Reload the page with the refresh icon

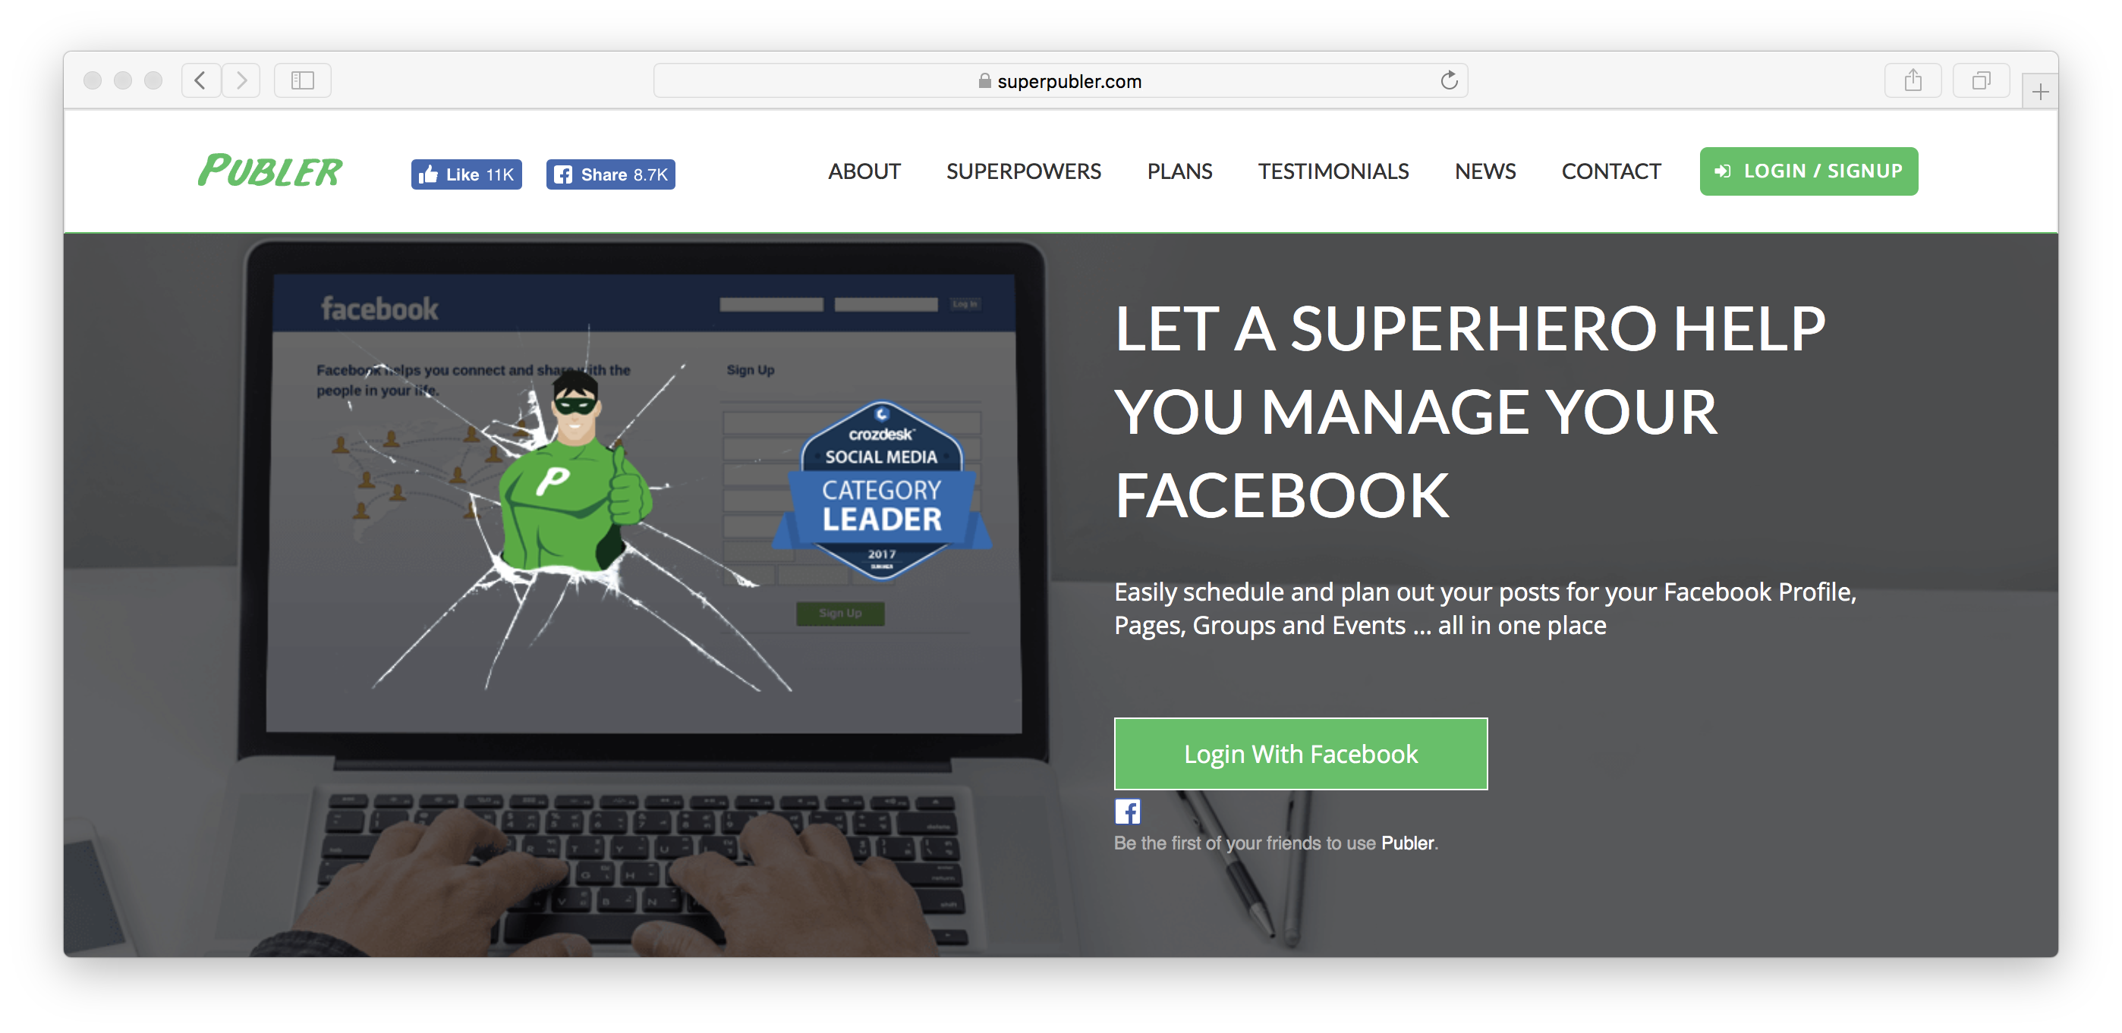(x=1448, y=80)
